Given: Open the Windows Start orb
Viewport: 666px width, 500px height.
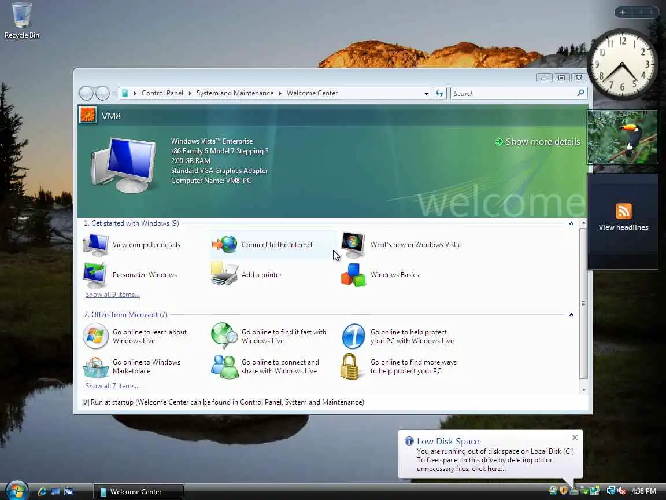Looking at the screenshot, I should 17,491.
